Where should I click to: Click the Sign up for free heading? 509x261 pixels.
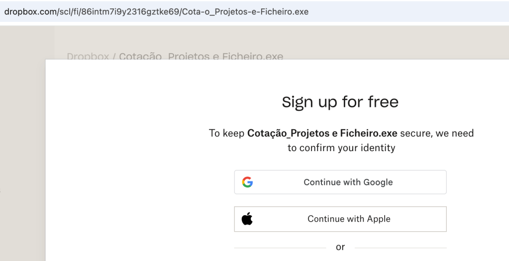tap(340, 102)
